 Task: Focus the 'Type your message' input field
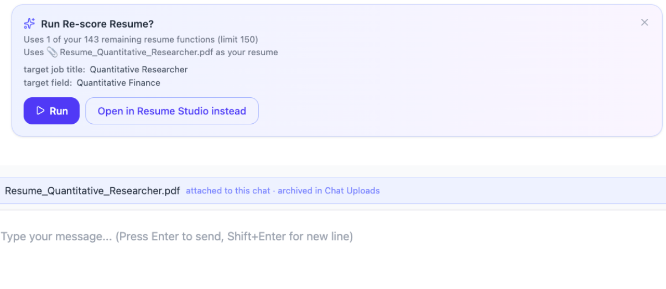333,237
